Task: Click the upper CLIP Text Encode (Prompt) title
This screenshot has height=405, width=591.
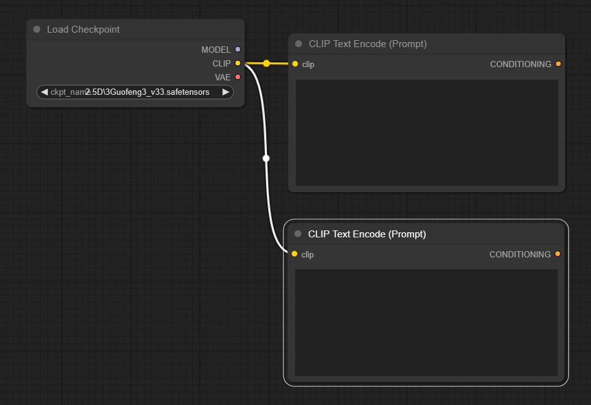Action: pos(368,44)
